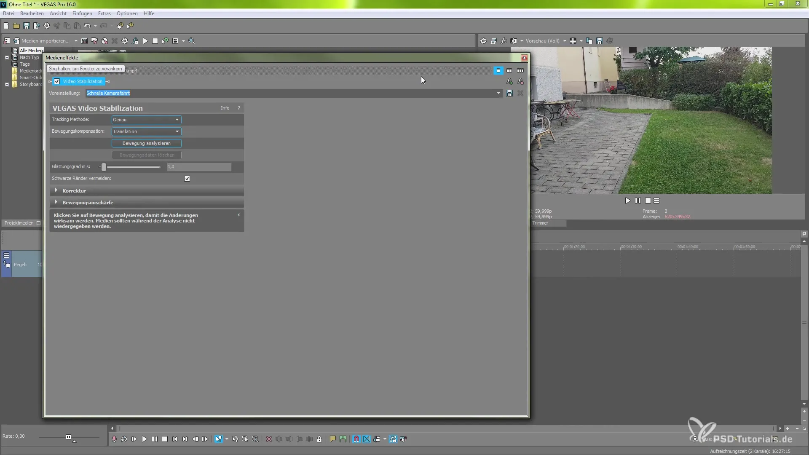The width and height of the screenshot is (809, 455).
Task: Delete the current preset with X icon
Action: (x=520, y=93)
